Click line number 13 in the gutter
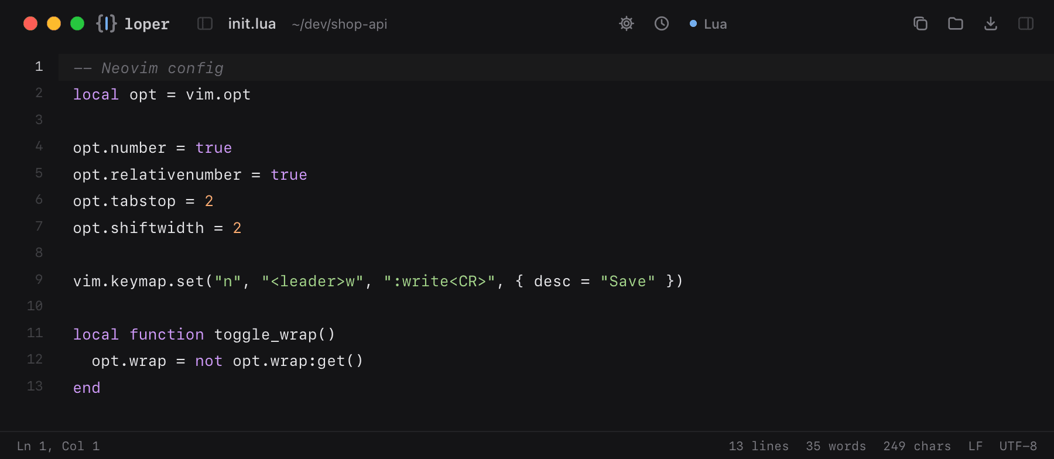Viewport: 1054px width, 459px height. point(35,386)
